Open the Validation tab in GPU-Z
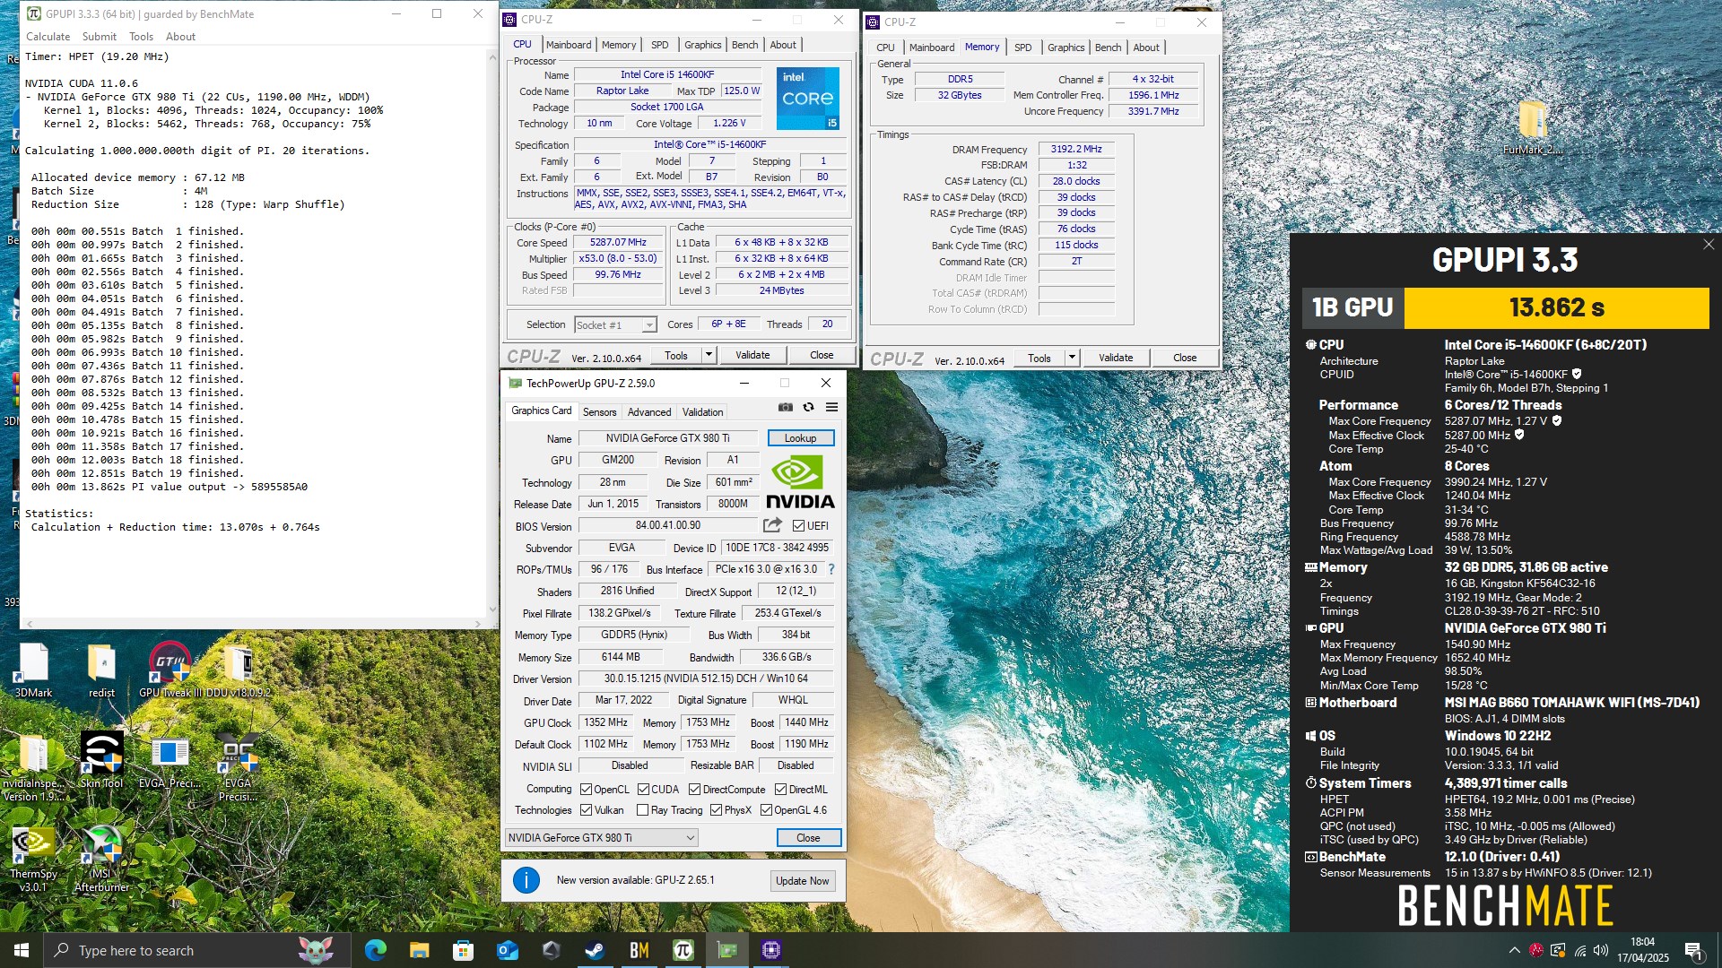Screen dimensions: 1722x968 (x=702, y=412)
